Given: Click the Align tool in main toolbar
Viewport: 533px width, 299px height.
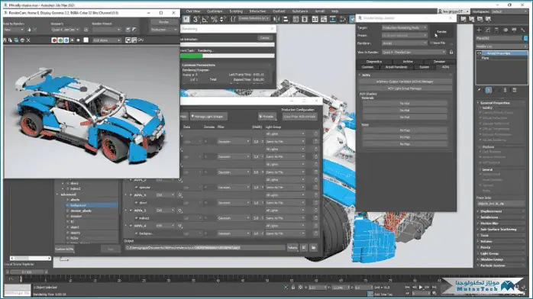Looking at the screenshot, I should pos(286,19).
